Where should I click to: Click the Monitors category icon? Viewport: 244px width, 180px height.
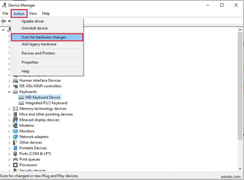pyautogui.click(x=15, y=131)
